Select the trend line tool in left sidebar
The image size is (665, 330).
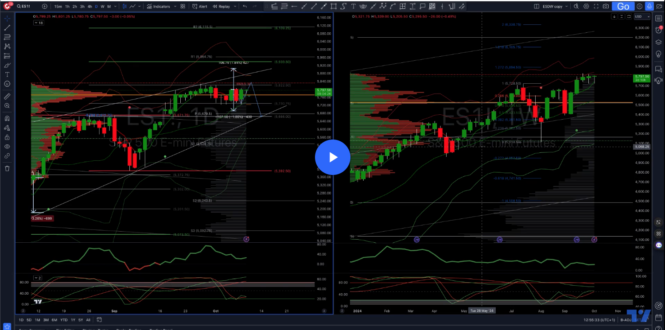click(7, 27)
